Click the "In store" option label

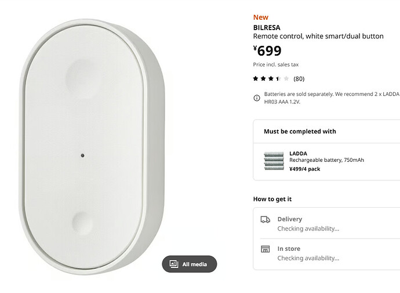(x=289, y=249)
